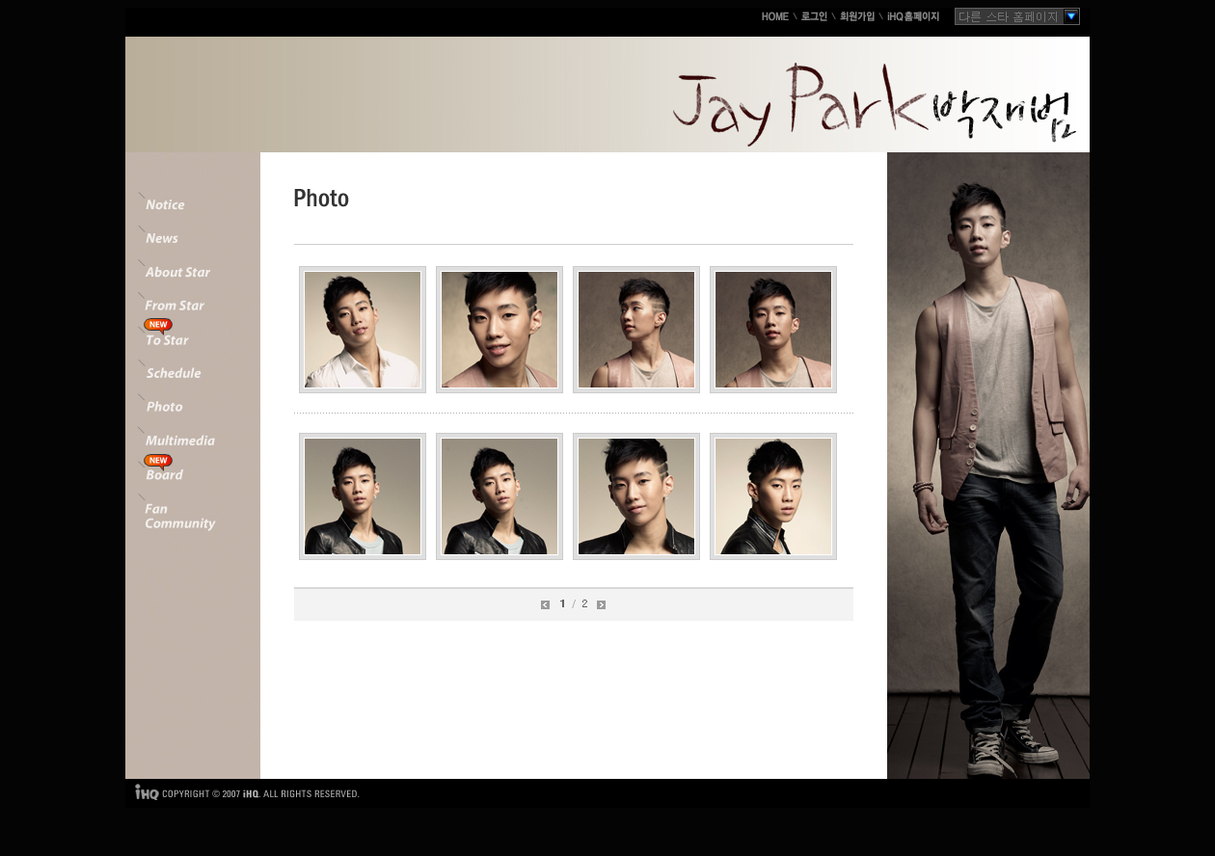The height and width of the screenshot is (856, 1215).
Task: Open the close-up smiling face thumbnail
Action: point(499,330)
